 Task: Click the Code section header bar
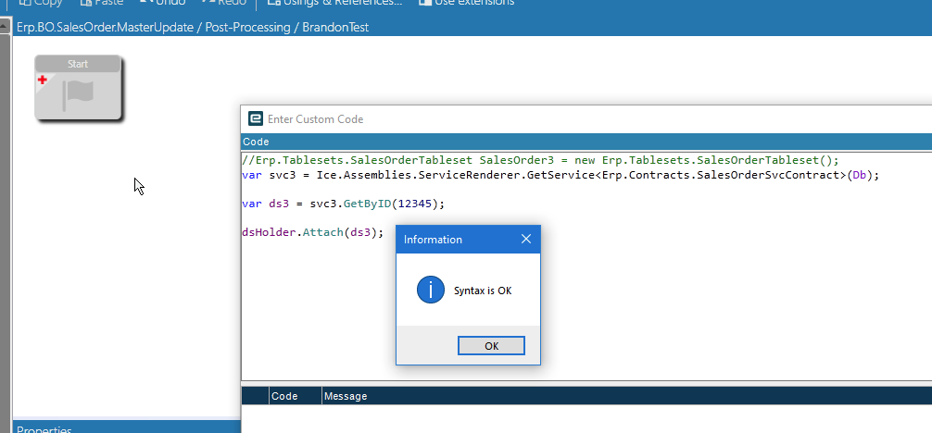(x=586, y=142)
